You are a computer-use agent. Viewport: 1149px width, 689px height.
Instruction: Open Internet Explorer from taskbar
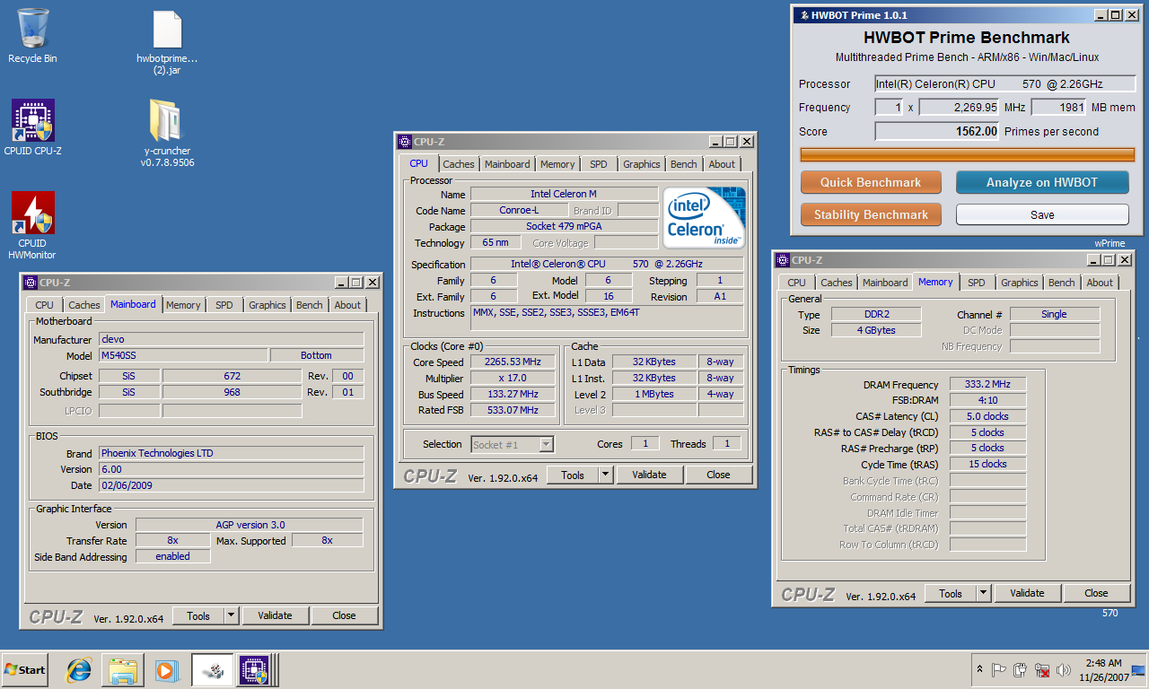(x=80, y=669)
